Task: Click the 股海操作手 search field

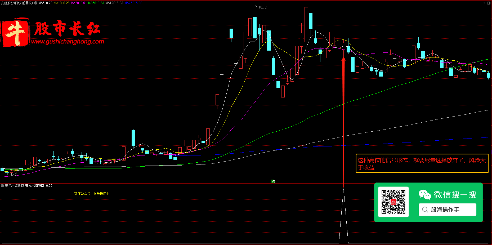Action: (447, 210)
